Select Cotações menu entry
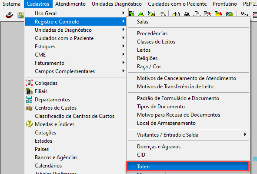257x174 pixels. coord(76,133)
